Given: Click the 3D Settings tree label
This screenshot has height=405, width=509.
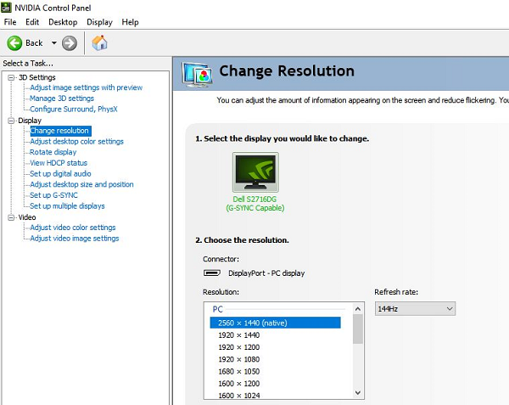Looking at the screenshot, I should pos(37,77).
